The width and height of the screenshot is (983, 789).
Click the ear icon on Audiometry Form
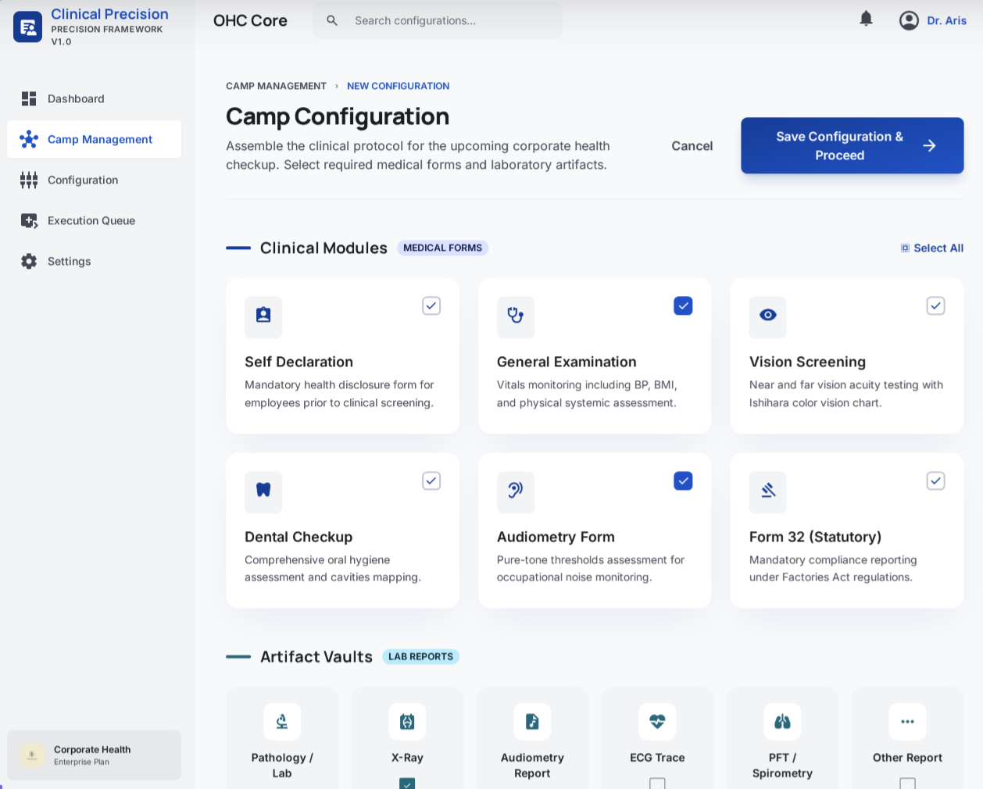click(516, 491)
